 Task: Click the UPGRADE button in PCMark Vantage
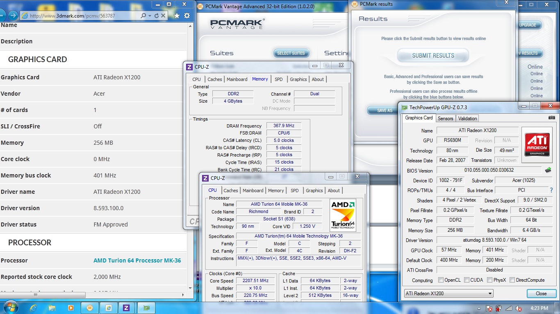tap(529, 25)
